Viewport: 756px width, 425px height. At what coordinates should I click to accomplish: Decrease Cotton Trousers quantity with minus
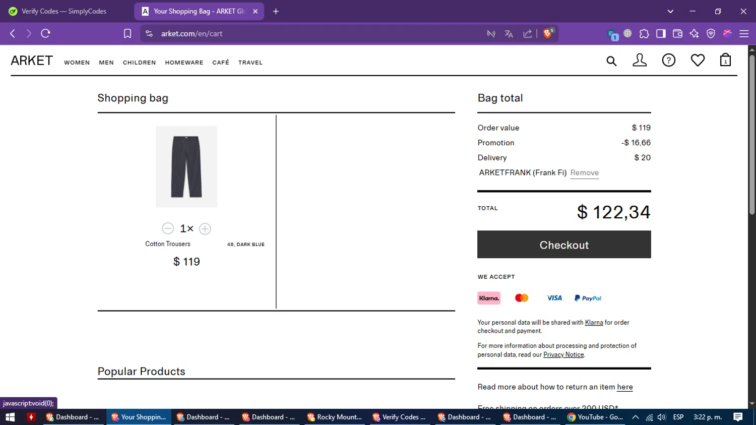coord(168,228)
